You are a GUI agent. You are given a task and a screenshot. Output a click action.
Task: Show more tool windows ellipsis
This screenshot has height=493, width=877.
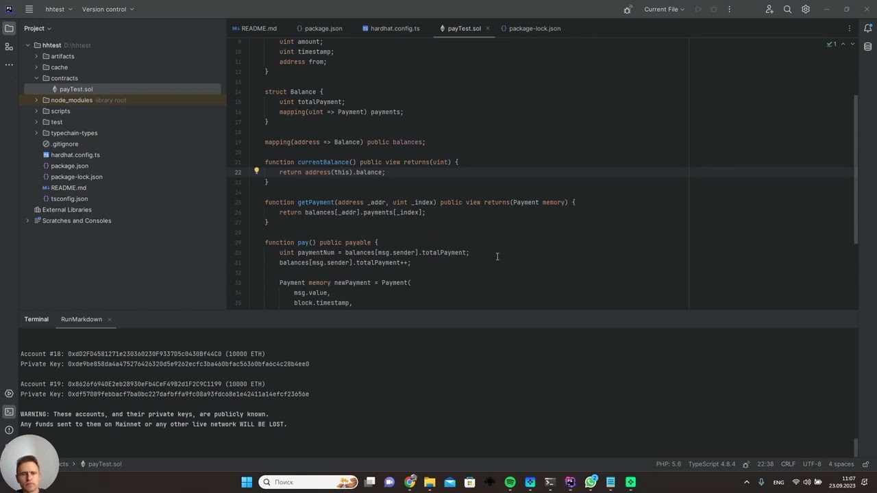tap(9, 64)
